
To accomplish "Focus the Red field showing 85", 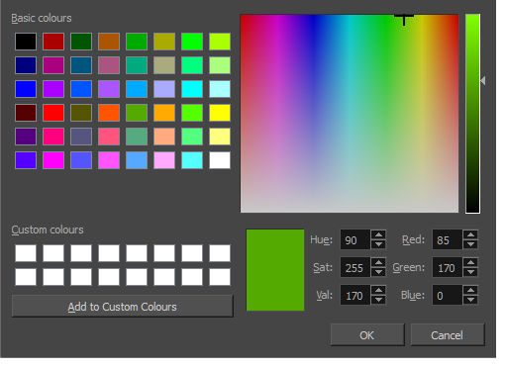I will click(448, 239).
